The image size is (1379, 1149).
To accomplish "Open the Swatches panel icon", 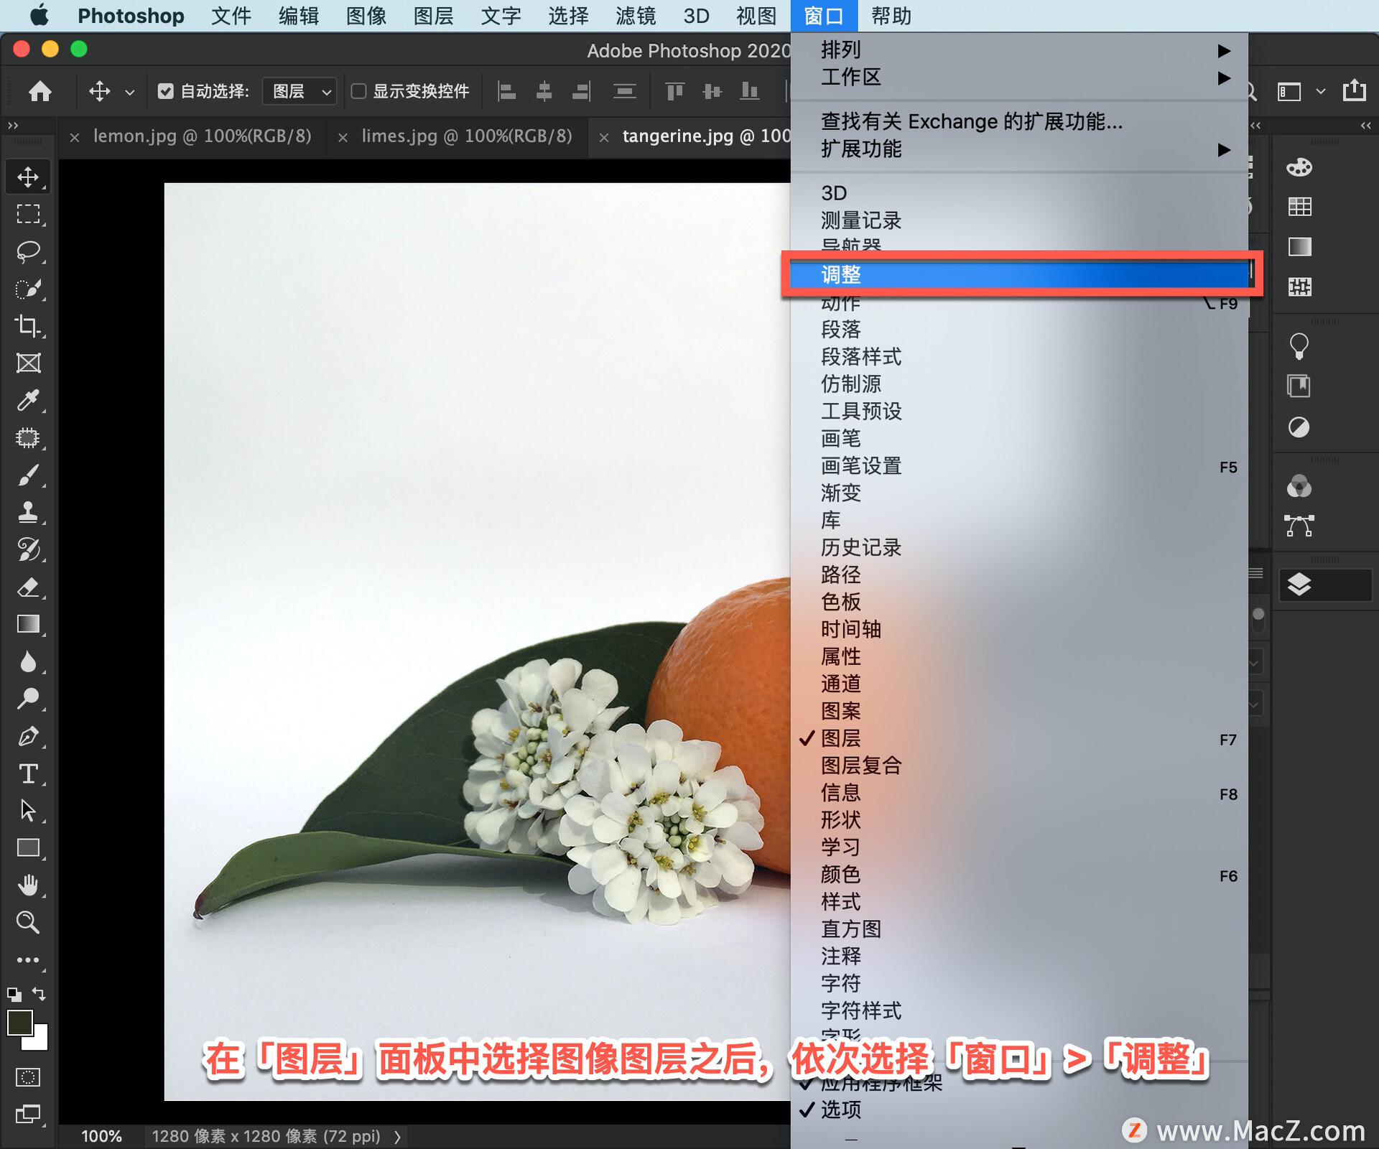I will [1300, 206].
